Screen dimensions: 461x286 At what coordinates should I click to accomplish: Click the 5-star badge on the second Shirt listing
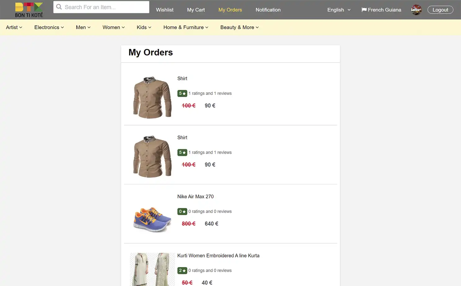point(182,152)
